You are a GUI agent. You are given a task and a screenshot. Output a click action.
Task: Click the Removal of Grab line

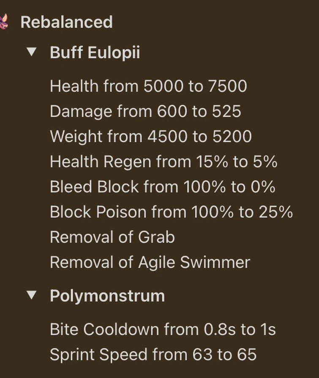[x=112, y=237]
